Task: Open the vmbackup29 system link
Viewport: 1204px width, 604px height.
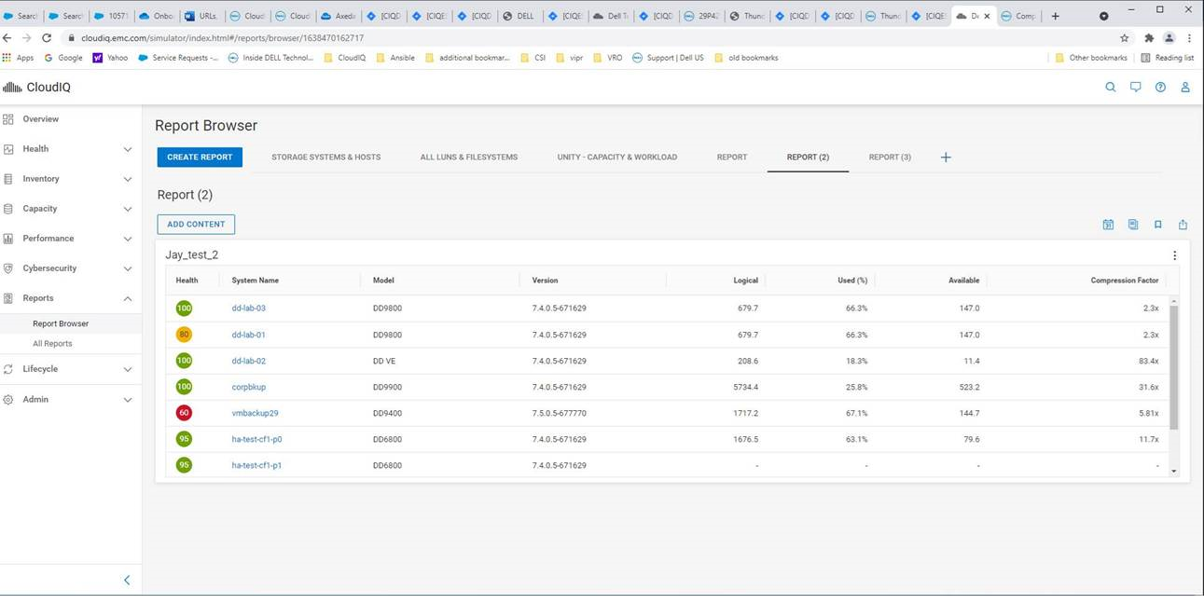Action: 255,413
